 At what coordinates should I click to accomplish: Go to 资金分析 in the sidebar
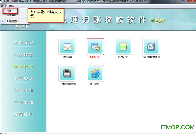coord(24,90)
